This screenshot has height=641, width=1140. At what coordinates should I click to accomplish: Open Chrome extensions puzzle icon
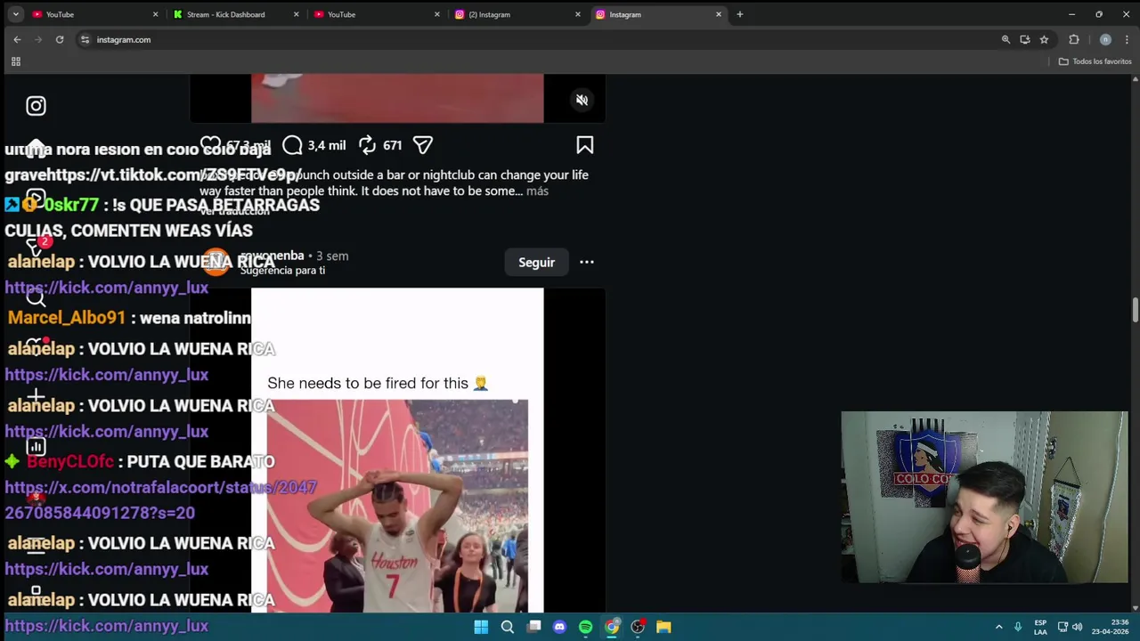(1074, 39)
